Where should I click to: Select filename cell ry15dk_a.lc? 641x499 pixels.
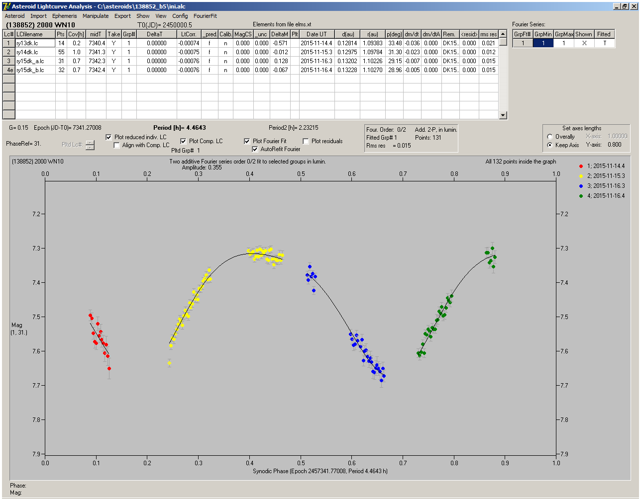(35, 61)
